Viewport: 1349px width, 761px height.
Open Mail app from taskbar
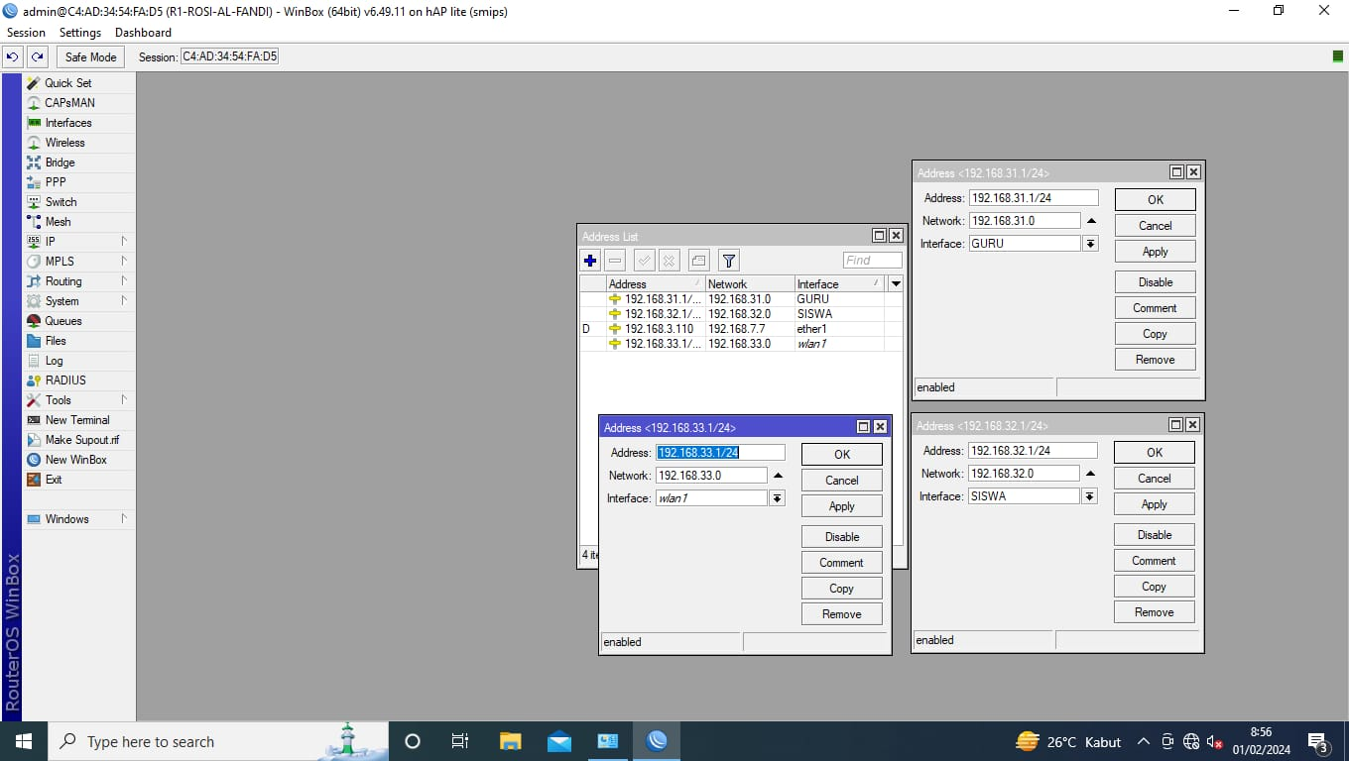point(559,741)
